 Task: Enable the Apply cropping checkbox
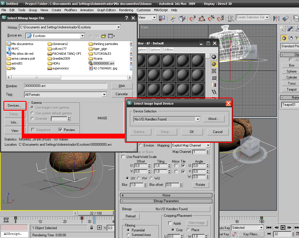click(170, 223)
